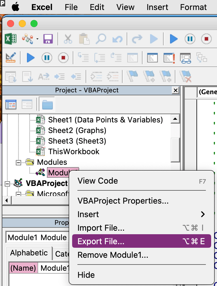Viewport: 217px width, 286px height.
Task: Collapse the Modules folder
Action: pos(18,162)
